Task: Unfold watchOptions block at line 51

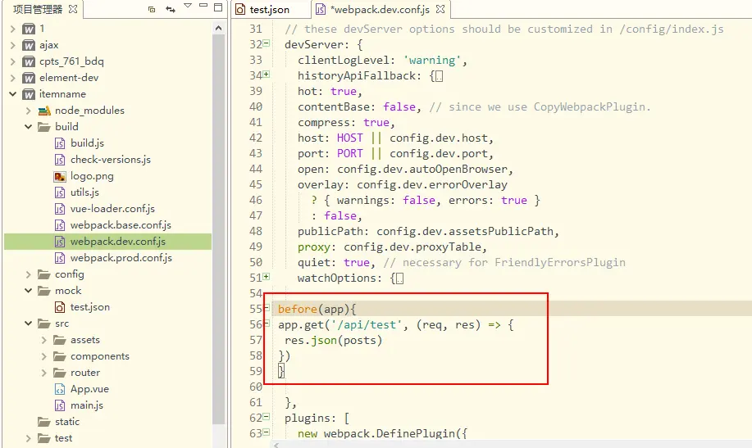Action: [267, 277]
